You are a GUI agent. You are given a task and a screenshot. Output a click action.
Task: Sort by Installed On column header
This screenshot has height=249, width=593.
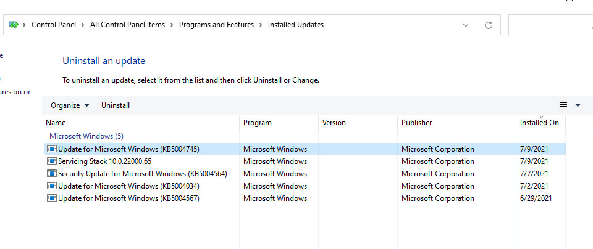[540, 123]
